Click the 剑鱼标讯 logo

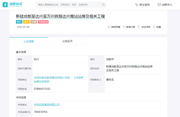point(12,5)
